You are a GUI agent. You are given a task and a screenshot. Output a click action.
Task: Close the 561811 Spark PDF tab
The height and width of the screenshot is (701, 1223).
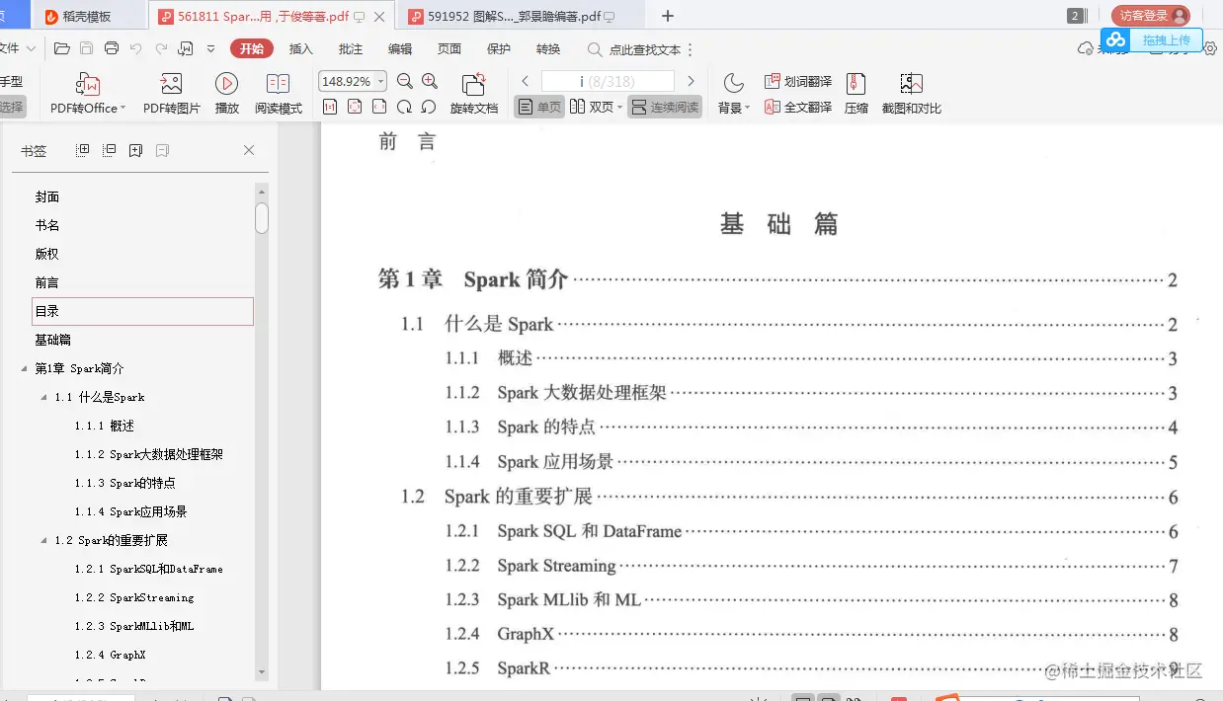379,17
